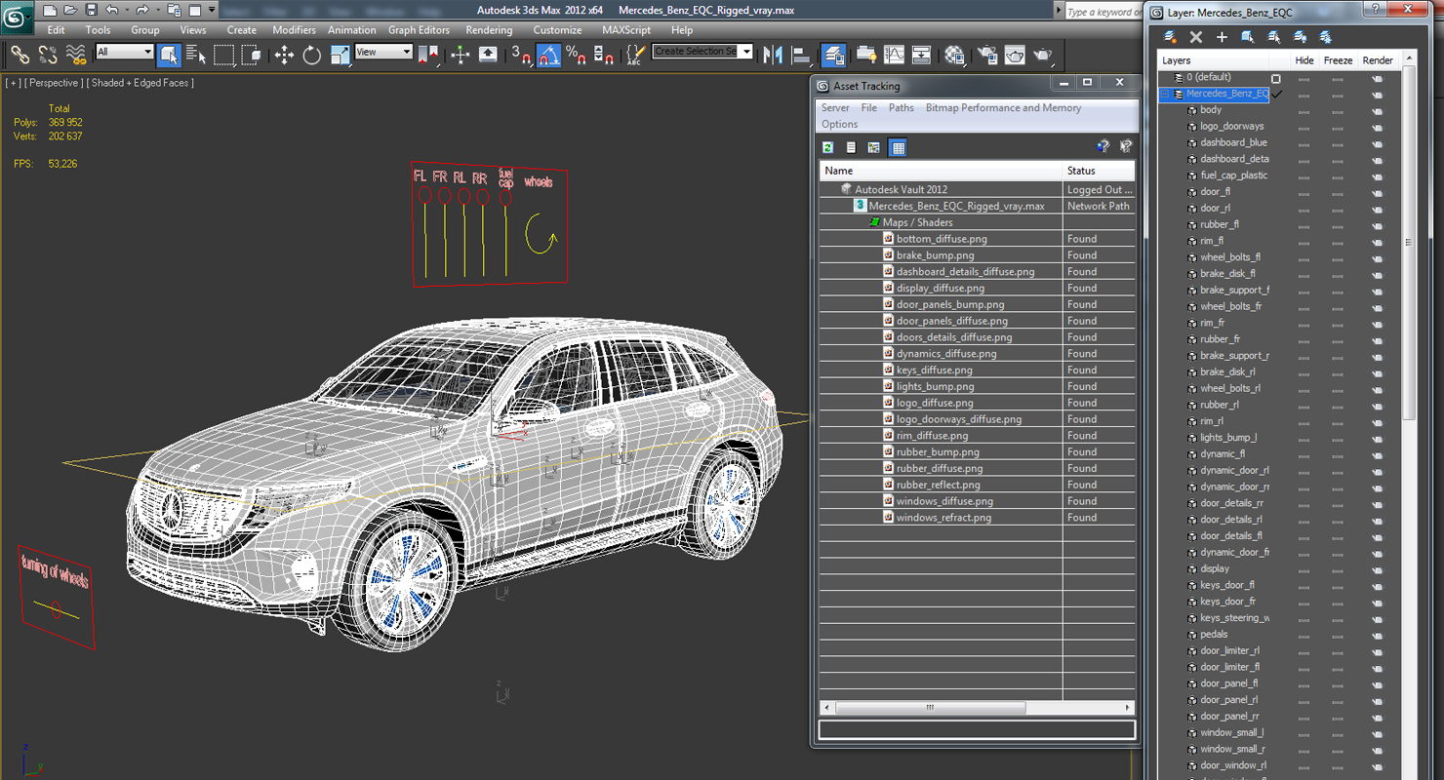Screen dimensions: 1444x780
Task: Toggle Window/Crossing selection mode
Action: tap(252, 55)
